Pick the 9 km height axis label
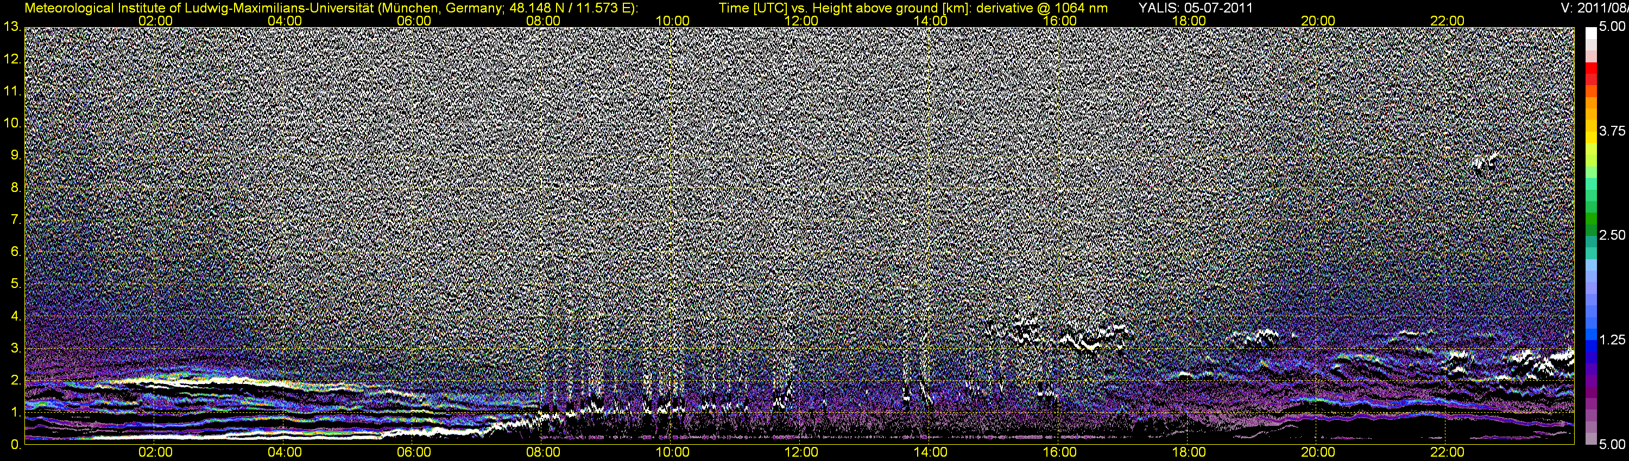1629x461 pixels. coord(16,155)
